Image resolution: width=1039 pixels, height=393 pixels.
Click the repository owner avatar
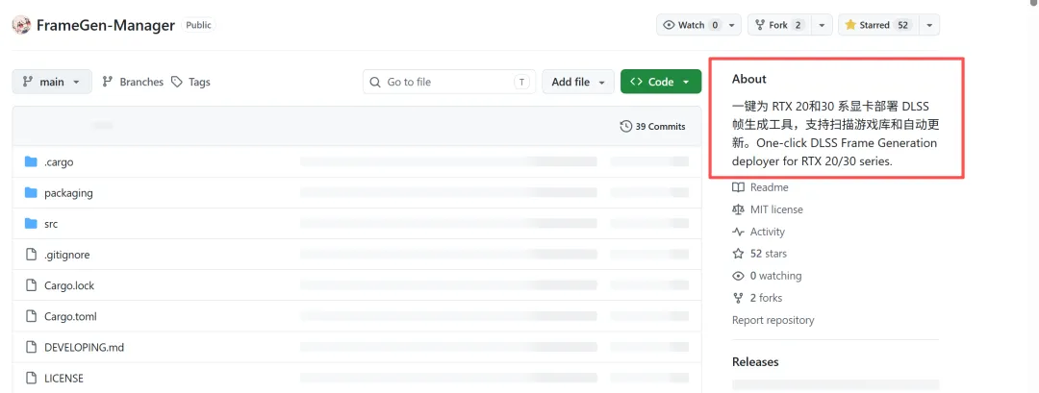21,25
